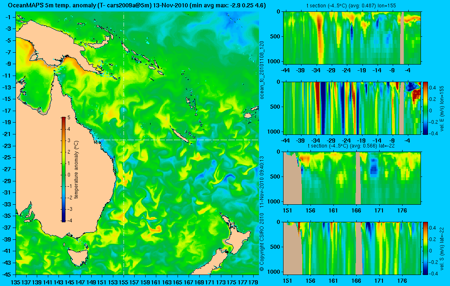Click the '5' tick on temperature colorbar

[x=69, y=118]
